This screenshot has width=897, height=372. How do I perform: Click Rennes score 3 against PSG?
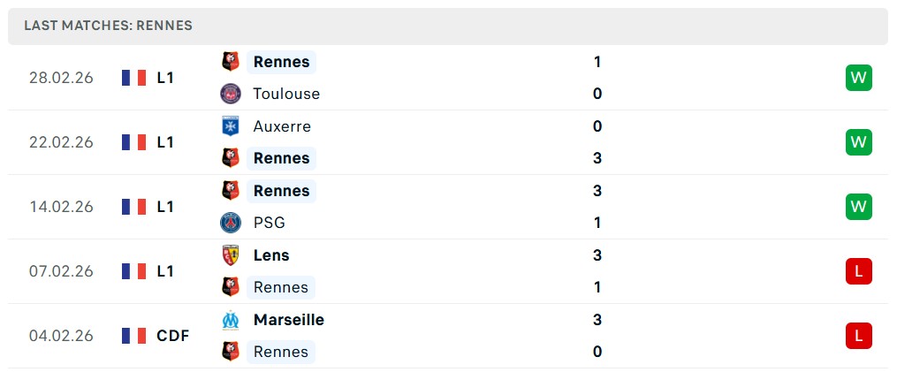click(597, 191)
